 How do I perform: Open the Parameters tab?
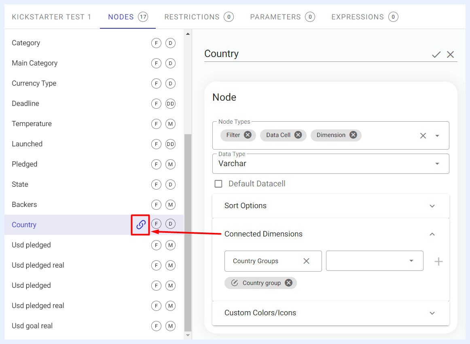tap(282, 17)
